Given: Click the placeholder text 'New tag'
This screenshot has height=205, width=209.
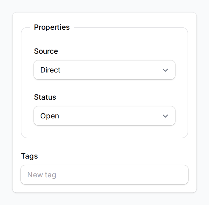Looking at the screenshot, I should click(x=41, y=175).
